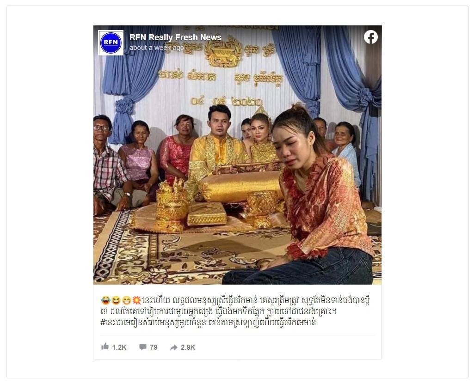View the 1.2K likes count
Image resolution: width=474 pixels, height=383 pixels.
coord(119,347)
